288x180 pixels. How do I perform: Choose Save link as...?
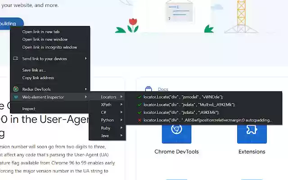tap(50, 70)
